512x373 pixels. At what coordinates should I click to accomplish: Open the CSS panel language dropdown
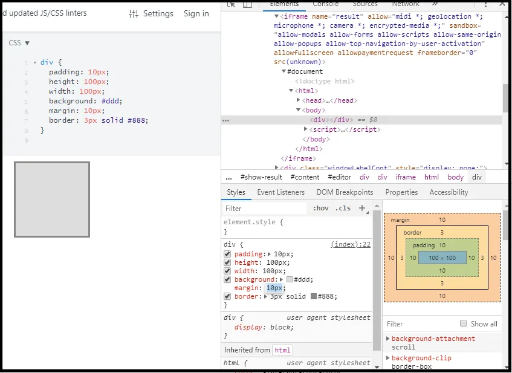click(x=19, y=43)
